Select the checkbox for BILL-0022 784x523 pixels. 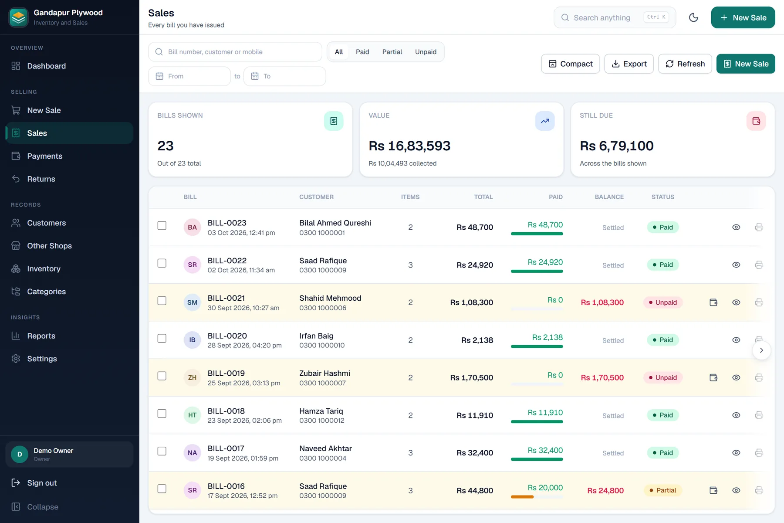click(x=162, y=263)
